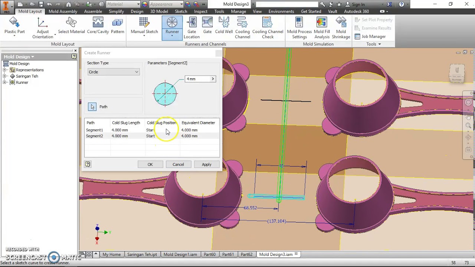Open the Environments ribbon tab
The width and height of the screenshot is (475, 267).
[x=281, y=11]
